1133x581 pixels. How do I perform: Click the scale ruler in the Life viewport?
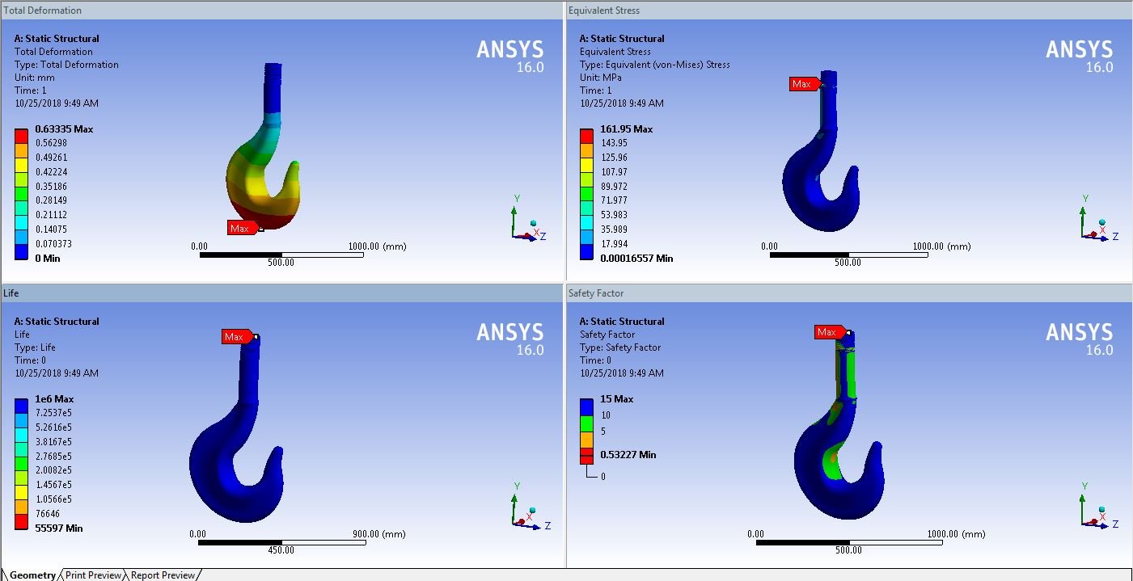[x=281, y=542]
